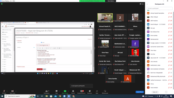174x98 pixels.
Task: Open Grades item in shared sidebar
Action: [x=5, y=39]
